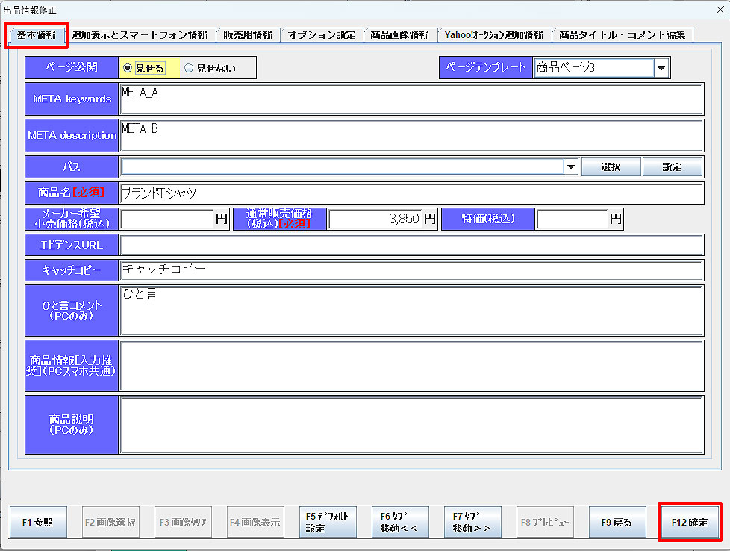Click into the 商品名 input field
The height and width of the screenshot is (551, 730).
point(411,193)
